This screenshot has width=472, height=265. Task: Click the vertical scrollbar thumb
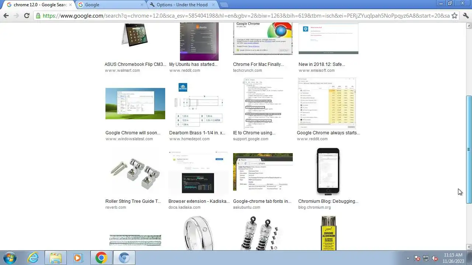(x=469, y=149)
